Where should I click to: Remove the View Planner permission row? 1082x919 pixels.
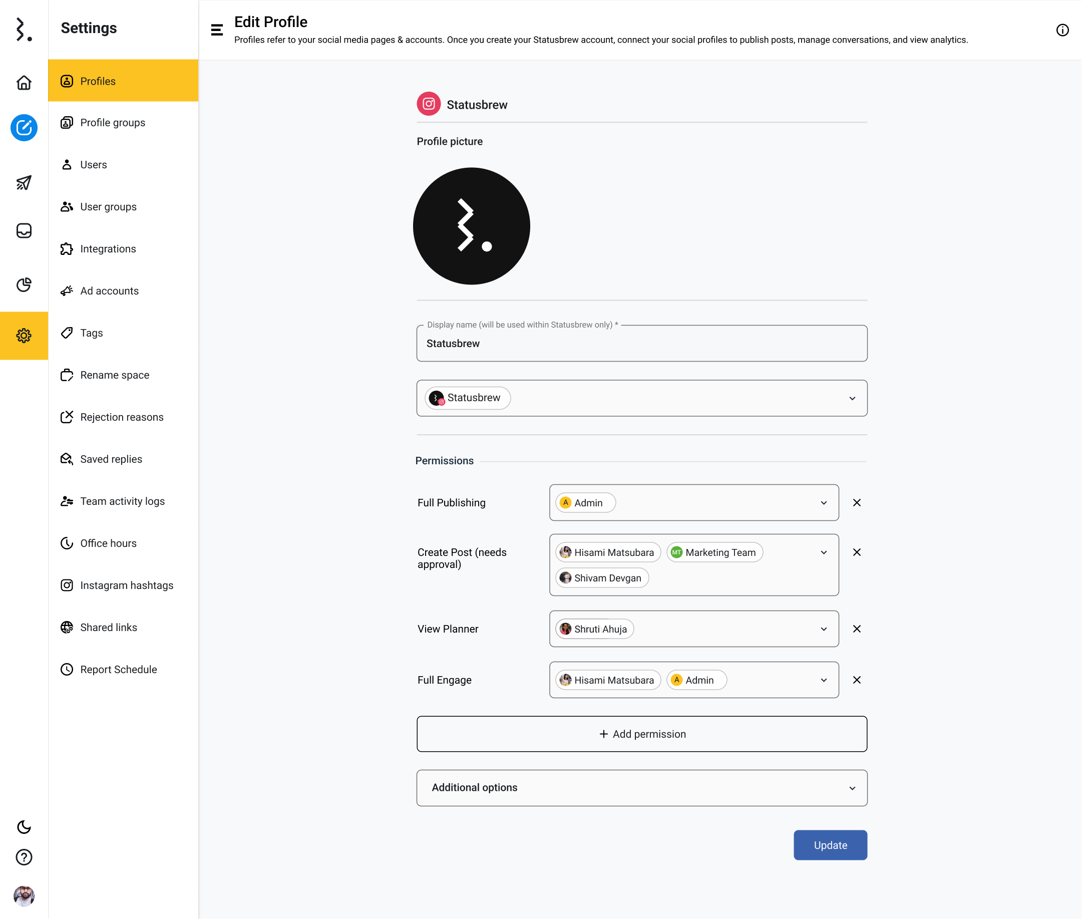(856, 629)
